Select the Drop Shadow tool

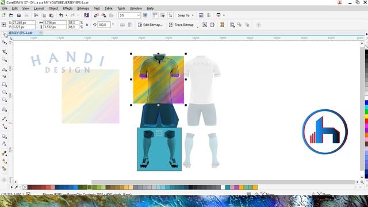4,136
